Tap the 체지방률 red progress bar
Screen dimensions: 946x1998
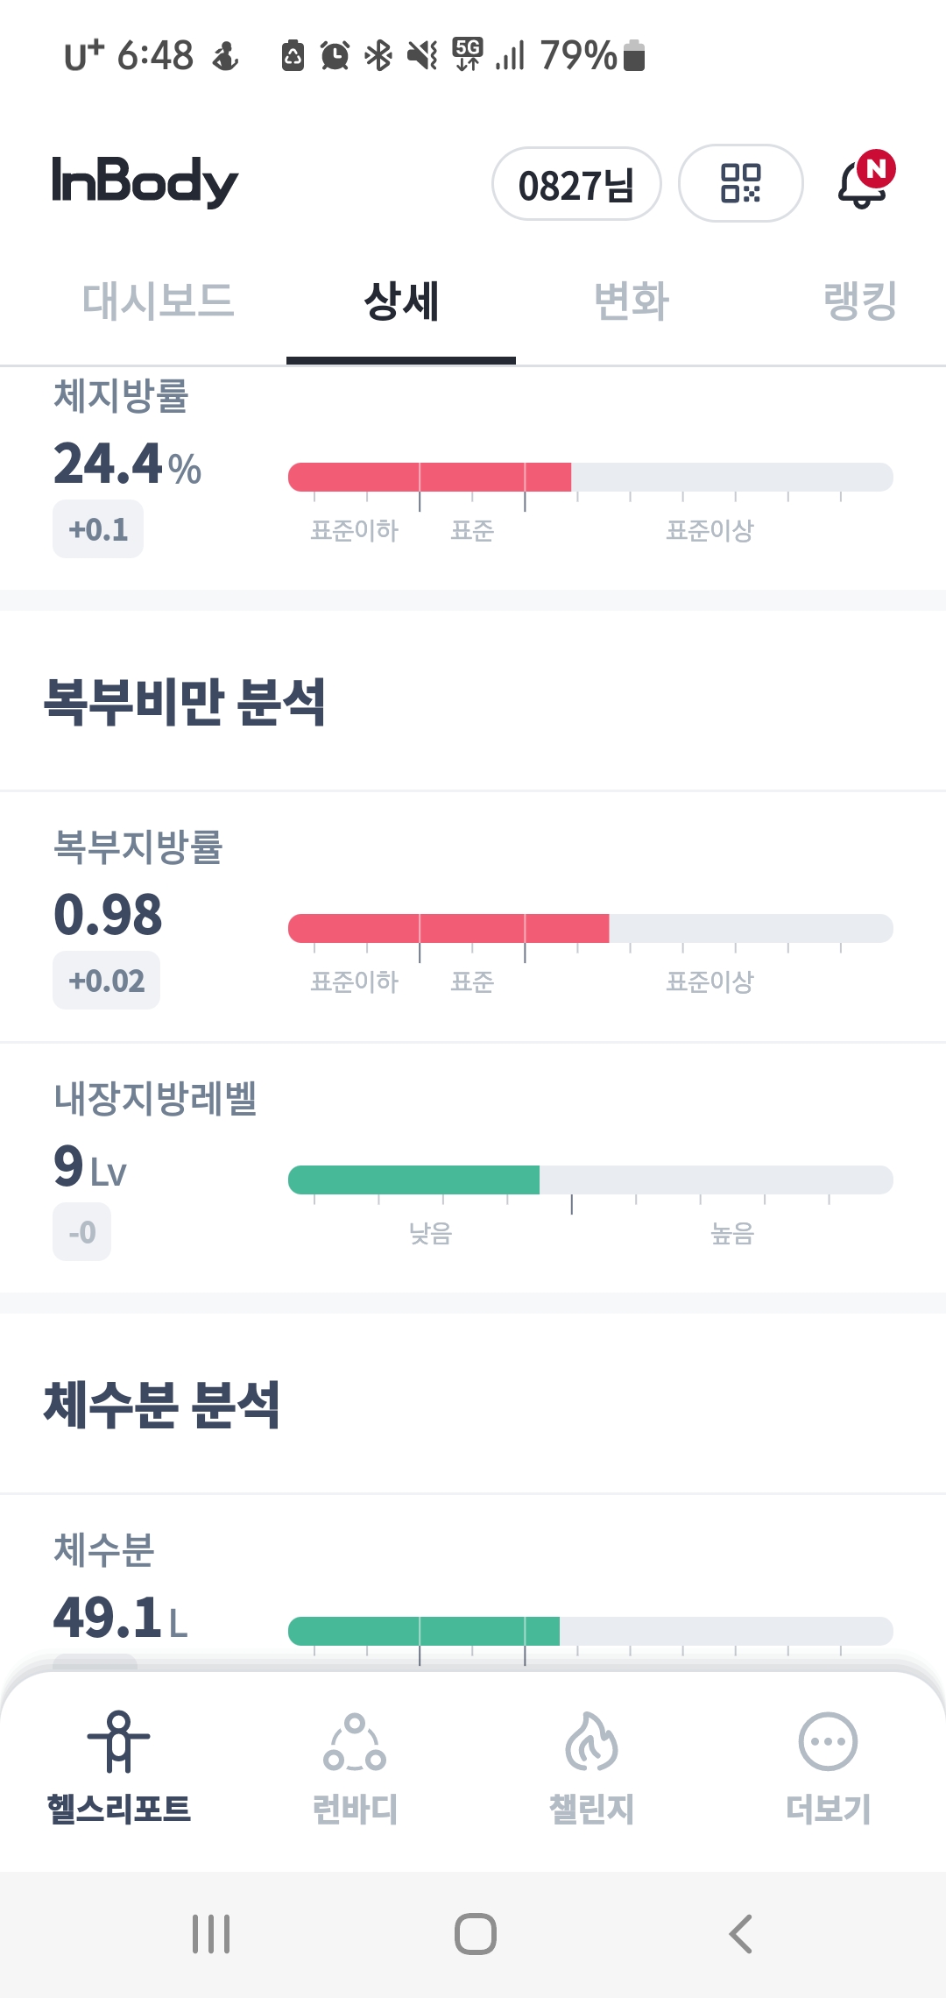tap(429, 478)
